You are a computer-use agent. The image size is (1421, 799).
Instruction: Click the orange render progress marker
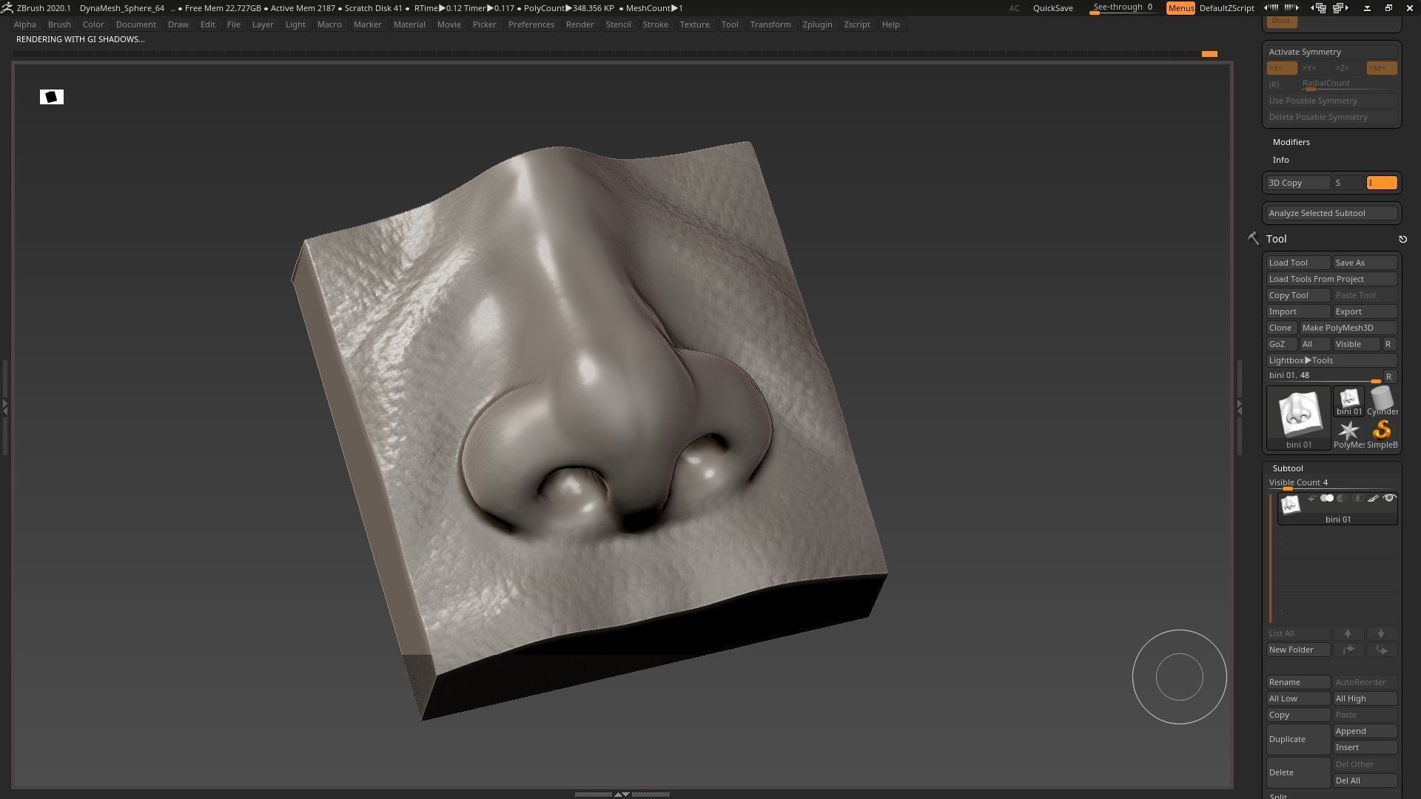point(1209,54)
